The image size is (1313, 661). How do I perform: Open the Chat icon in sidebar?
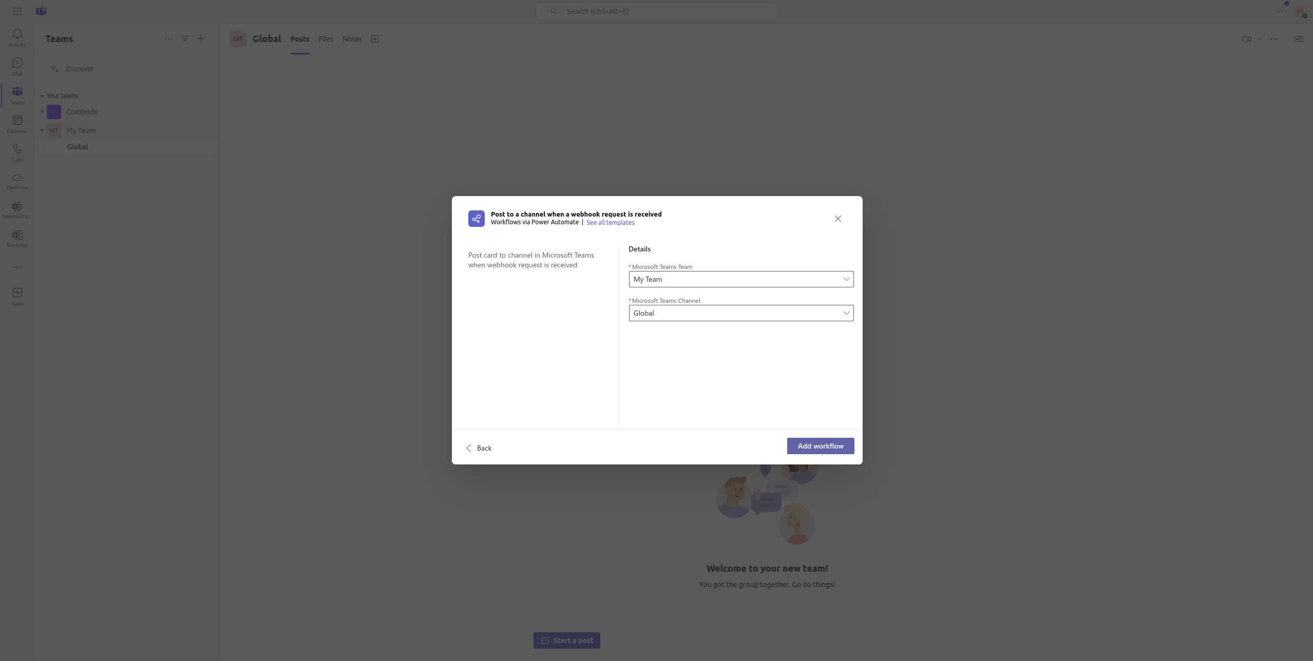[x=17, y=63]
